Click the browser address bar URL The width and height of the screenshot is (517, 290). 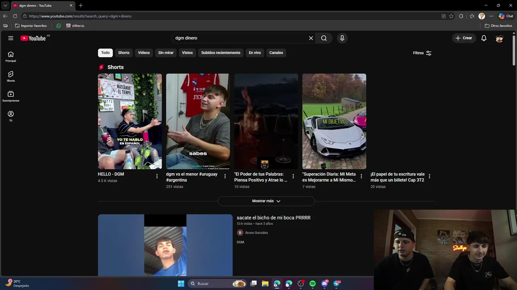(80, 16)
